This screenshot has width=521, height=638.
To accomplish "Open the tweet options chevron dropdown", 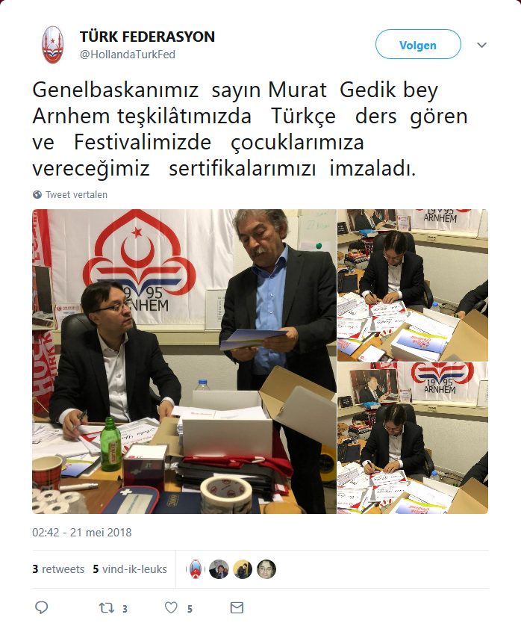I will pos(481,45).
